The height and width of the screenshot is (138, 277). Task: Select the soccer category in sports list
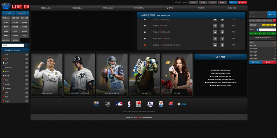(7, 54)
